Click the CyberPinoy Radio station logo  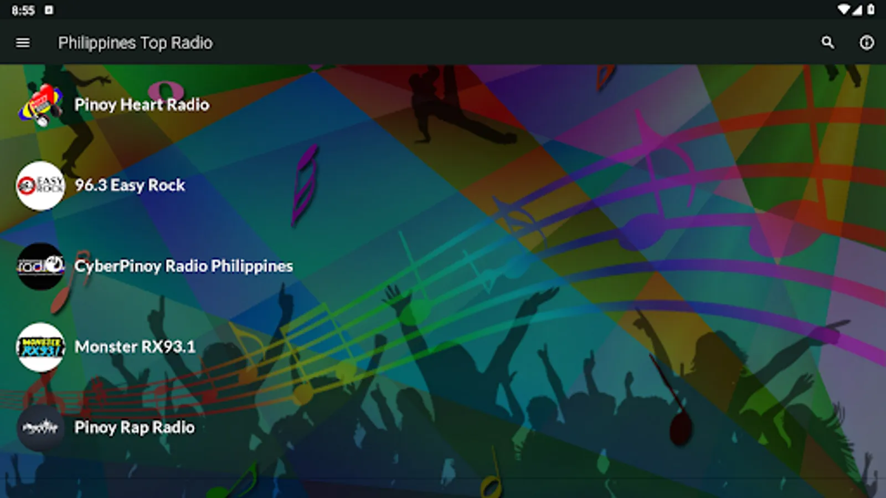pyautogui.click(x=40, y=267)
